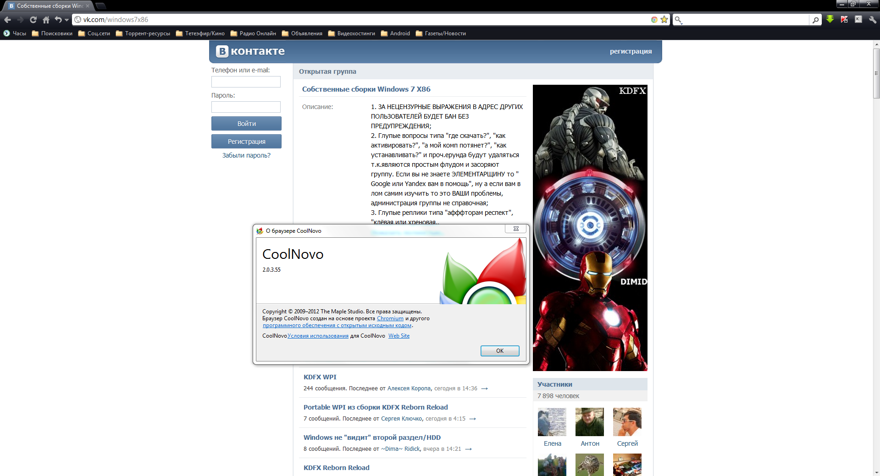Open 'Сергея Ключко' profile link
Viewport: 880px width, 476px height.
[402, 419]
